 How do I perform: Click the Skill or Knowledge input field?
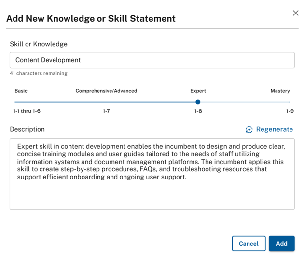(152, 60)
